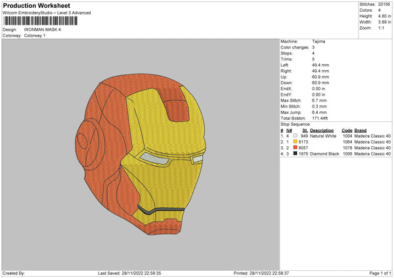Click the Stitches value '20156'
Screen dimensions: 394x278
tap(384, 5)
